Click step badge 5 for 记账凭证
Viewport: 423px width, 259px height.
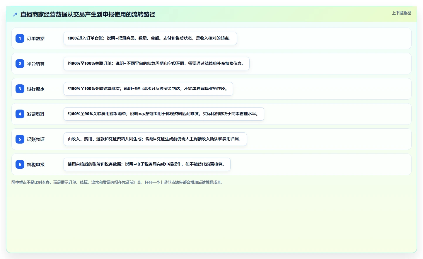point(20,139)
